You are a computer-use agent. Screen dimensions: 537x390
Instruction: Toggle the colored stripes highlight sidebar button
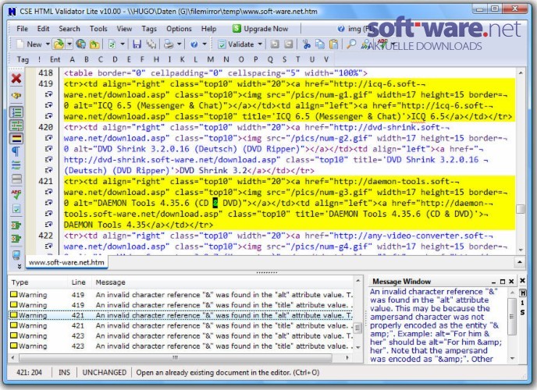[x=16, y=139]
